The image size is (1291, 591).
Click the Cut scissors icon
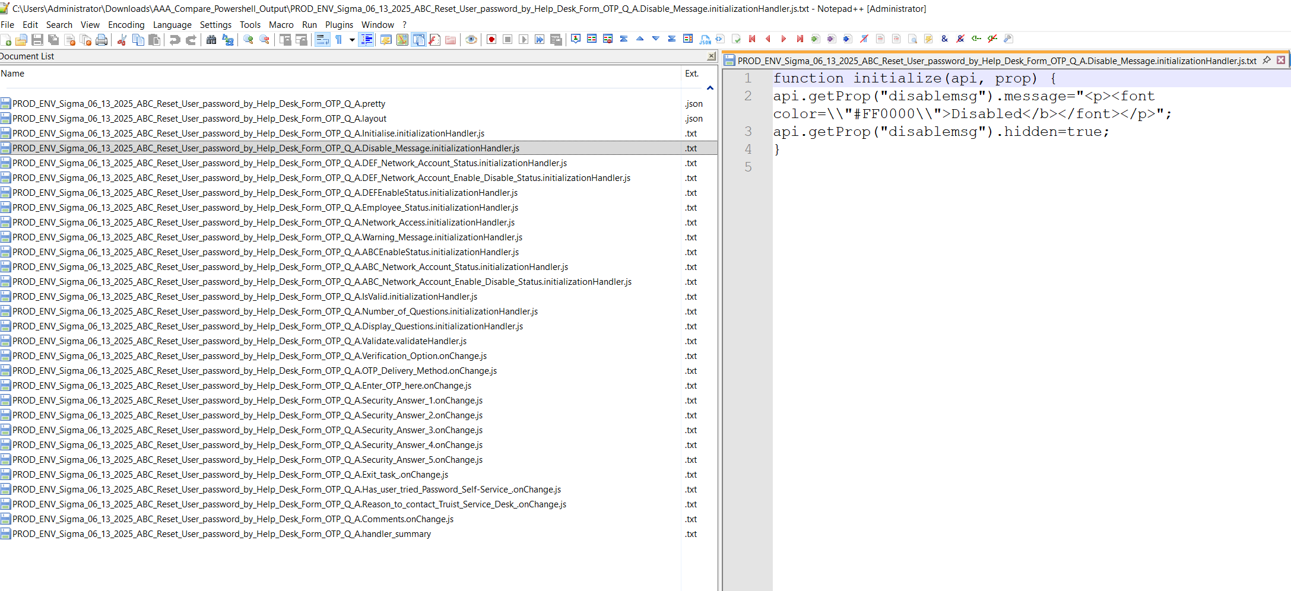click(x=122, y=40)
